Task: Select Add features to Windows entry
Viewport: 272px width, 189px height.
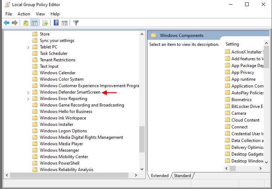Action: pos(247,59)
